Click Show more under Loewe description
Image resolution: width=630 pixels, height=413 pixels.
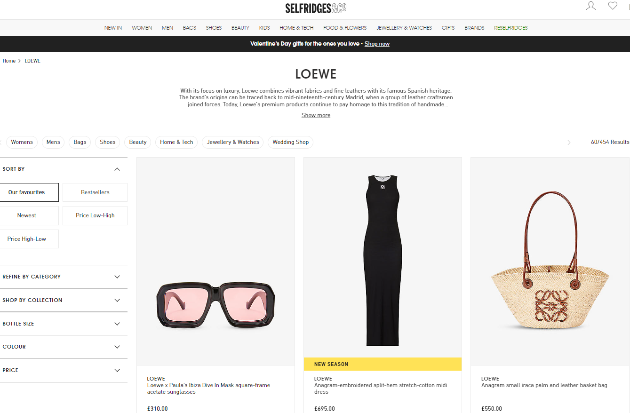pyautogui.click(x=316, y=115)
